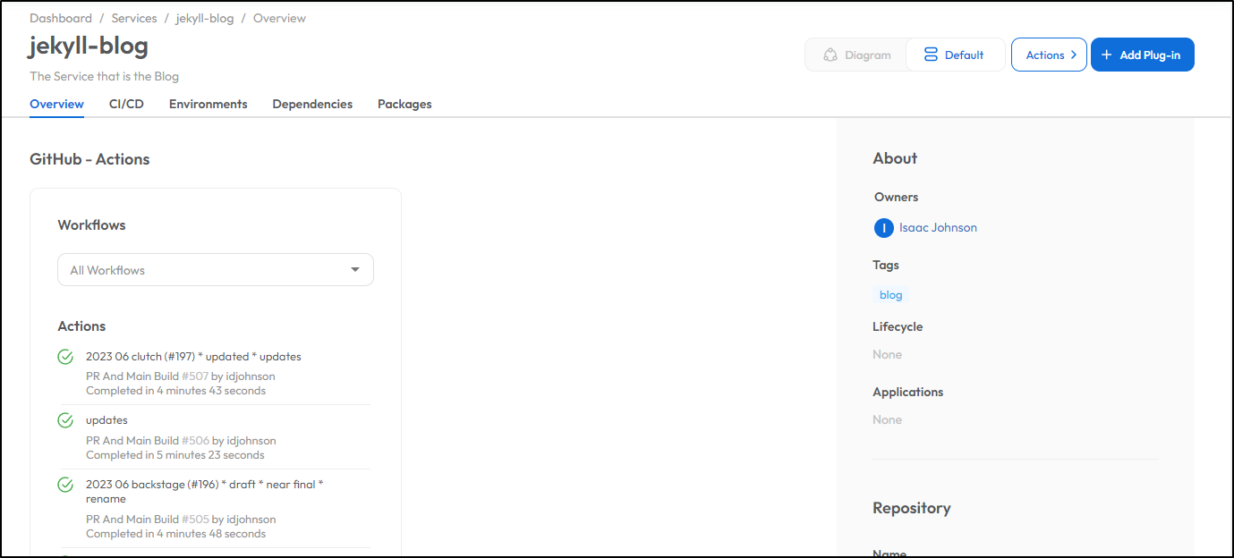
Task: Open jekyll-blog in the breadcrumb
Action: 205,18
